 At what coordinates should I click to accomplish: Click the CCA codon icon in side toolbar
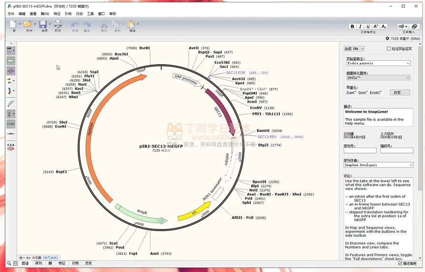[x=10, y=146]
